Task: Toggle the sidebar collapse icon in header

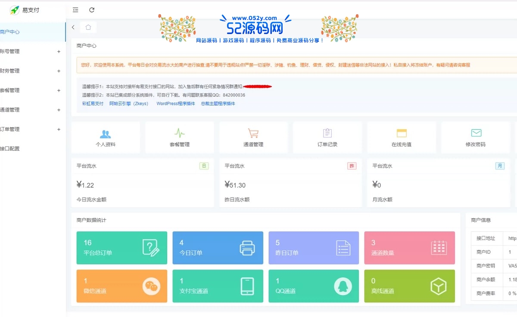Action: [76, 10]
